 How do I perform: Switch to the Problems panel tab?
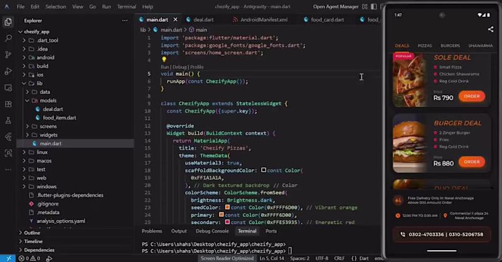click(x=152, y=231)
